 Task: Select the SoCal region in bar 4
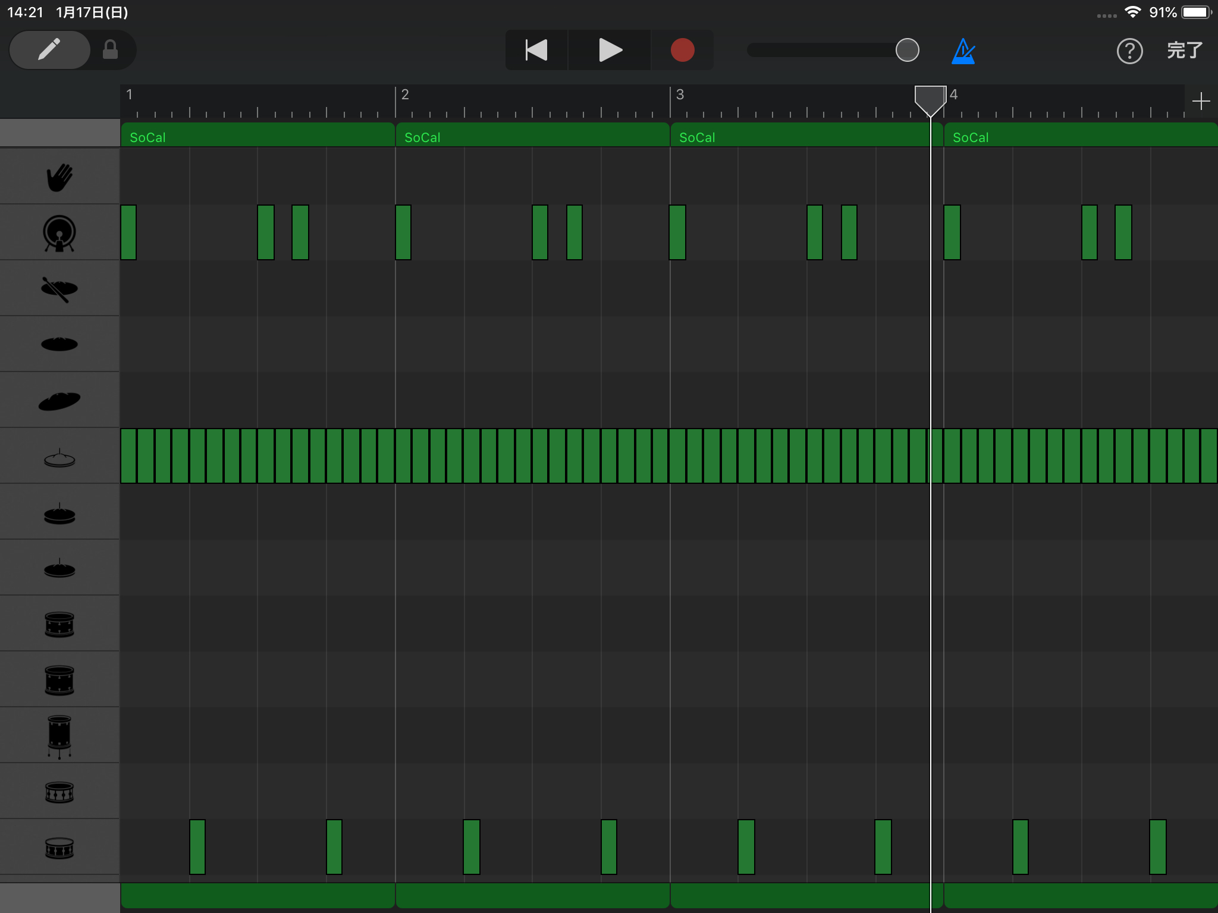tap(1081, 135)
